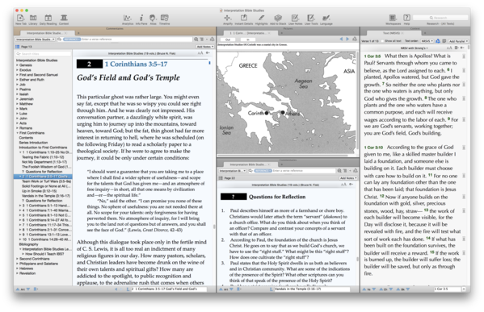Open Daily Reading calendar icon
Image resolution: width=484 pixels, height=312 pixels.
[x=48, y=19]
